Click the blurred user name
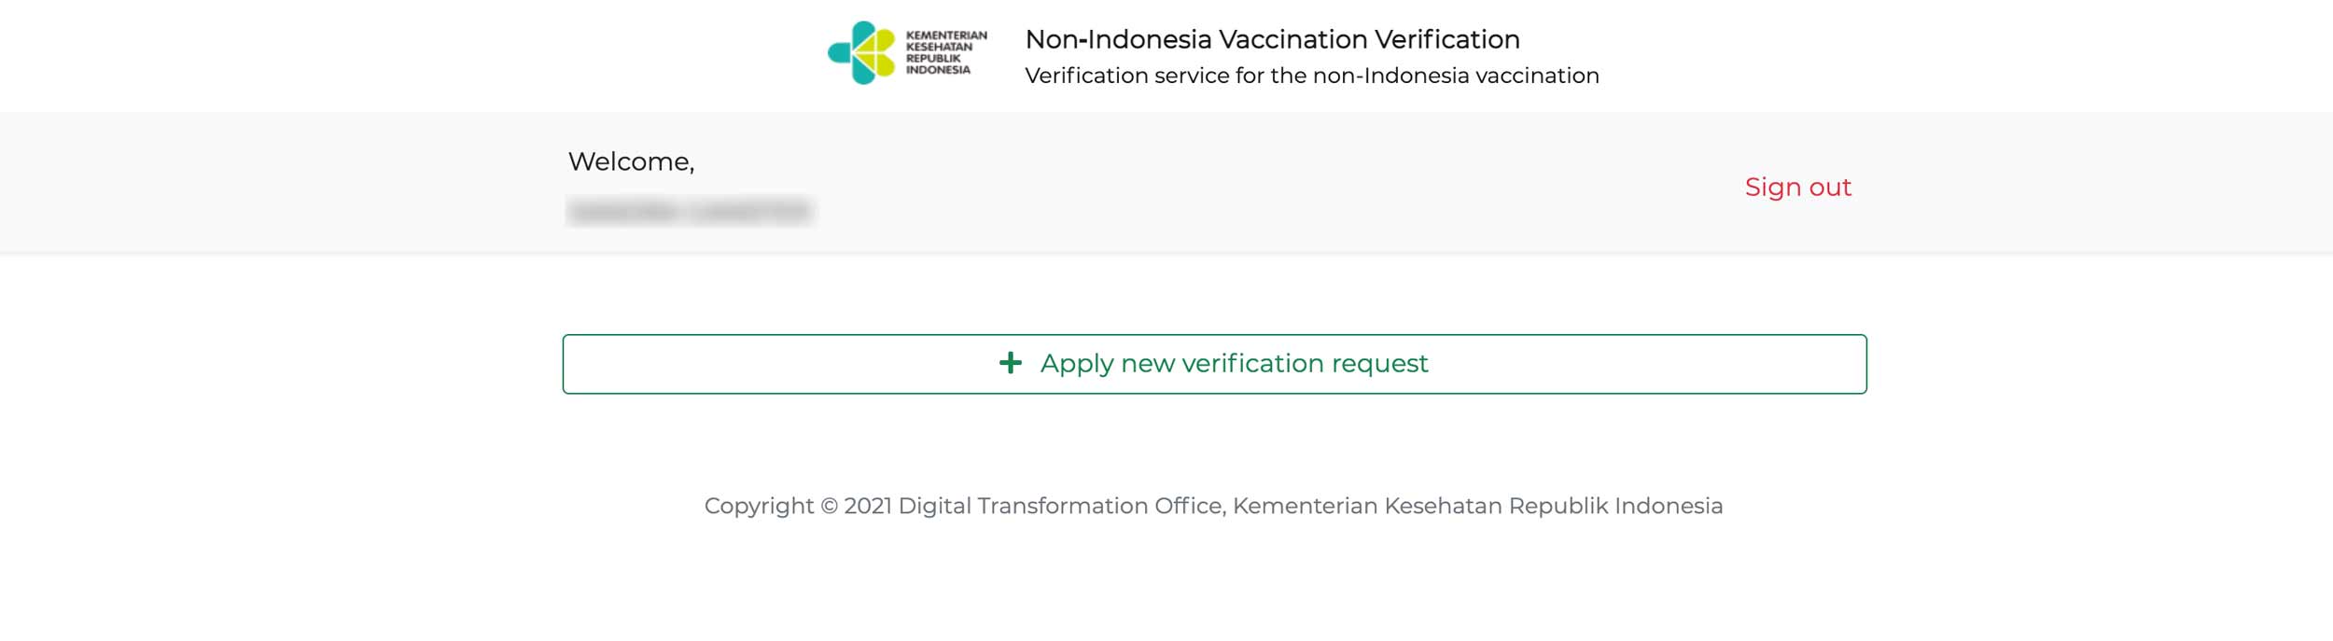 (x=690, y=212)
